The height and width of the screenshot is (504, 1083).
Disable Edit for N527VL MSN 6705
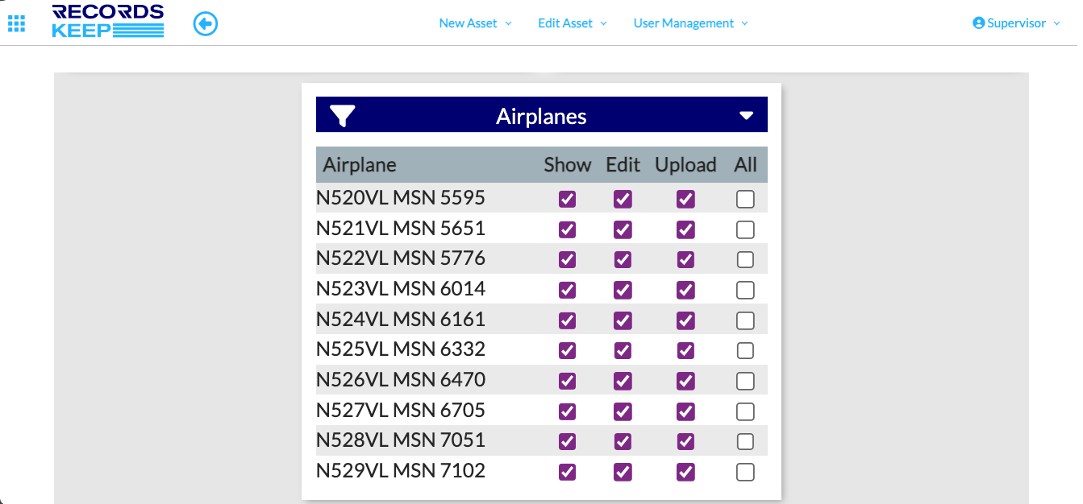(x=623, y=411)
